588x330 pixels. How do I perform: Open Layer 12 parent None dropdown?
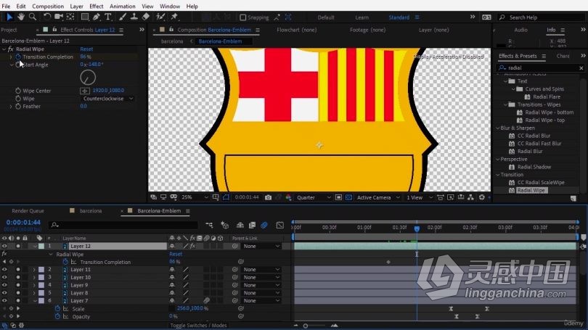point(261,246)
